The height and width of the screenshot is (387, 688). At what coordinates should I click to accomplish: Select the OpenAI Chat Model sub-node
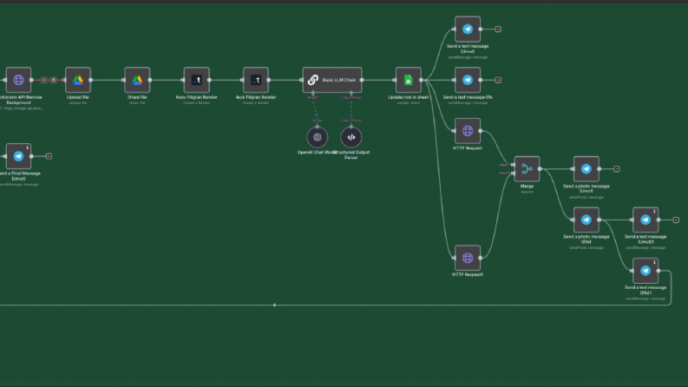point(318,137)
